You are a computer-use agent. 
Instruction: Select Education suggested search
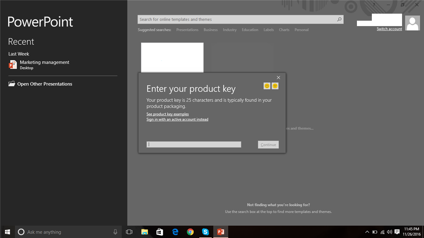(250, 30)
